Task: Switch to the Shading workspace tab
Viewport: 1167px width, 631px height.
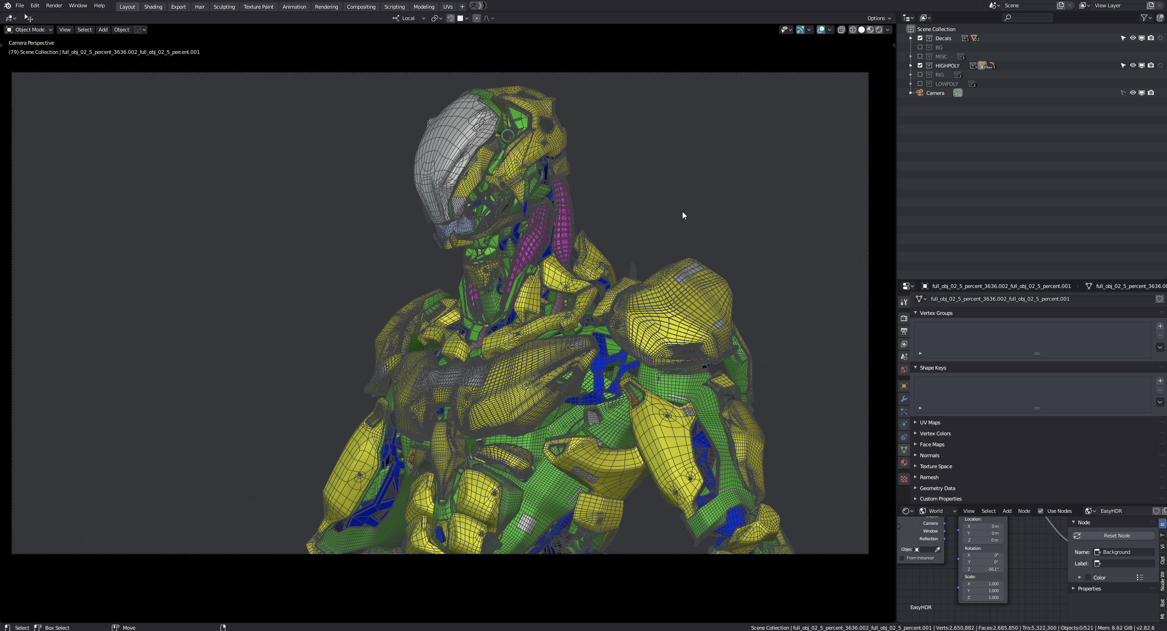Action: point(153,6)
